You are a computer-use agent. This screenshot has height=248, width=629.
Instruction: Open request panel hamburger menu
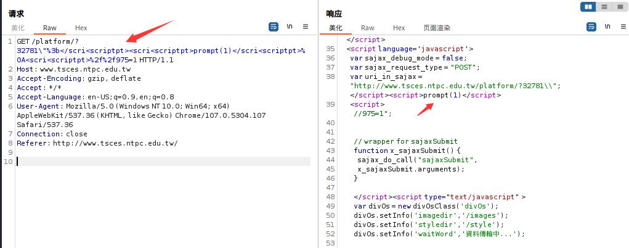click(306, 27)
